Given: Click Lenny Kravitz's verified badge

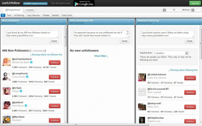Looking at the screenshot, I should click(27, 77).
